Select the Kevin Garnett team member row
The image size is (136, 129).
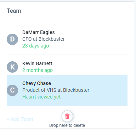click(67, 67)
